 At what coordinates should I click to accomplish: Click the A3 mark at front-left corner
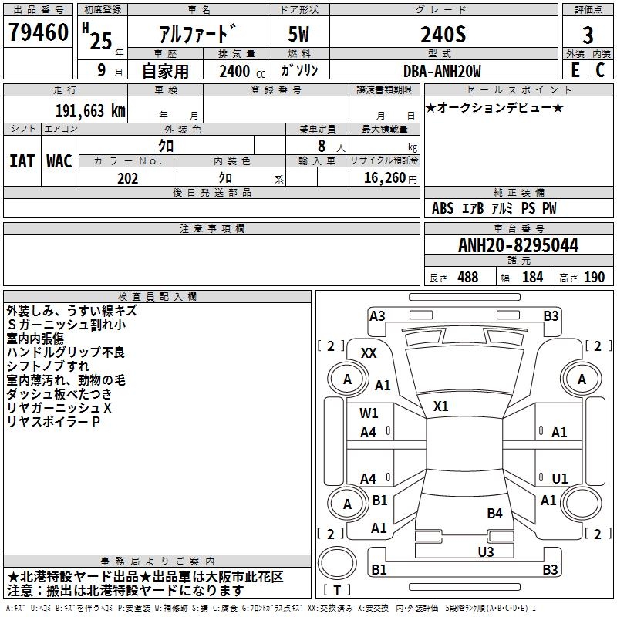coord(377,316)
